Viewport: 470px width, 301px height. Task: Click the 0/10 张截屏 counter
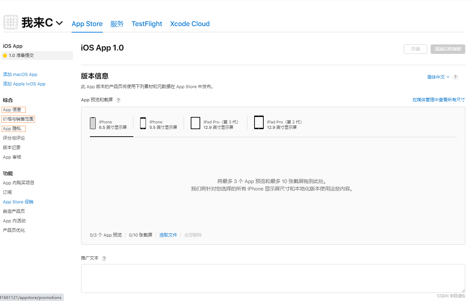[141, 235]
